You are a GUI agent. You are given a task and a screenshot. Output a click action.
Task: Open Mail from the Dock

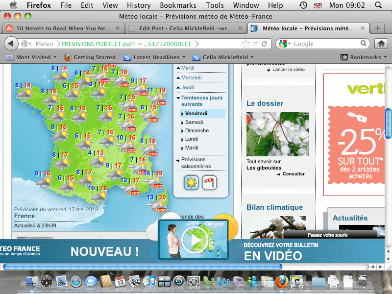pos(61,282)
